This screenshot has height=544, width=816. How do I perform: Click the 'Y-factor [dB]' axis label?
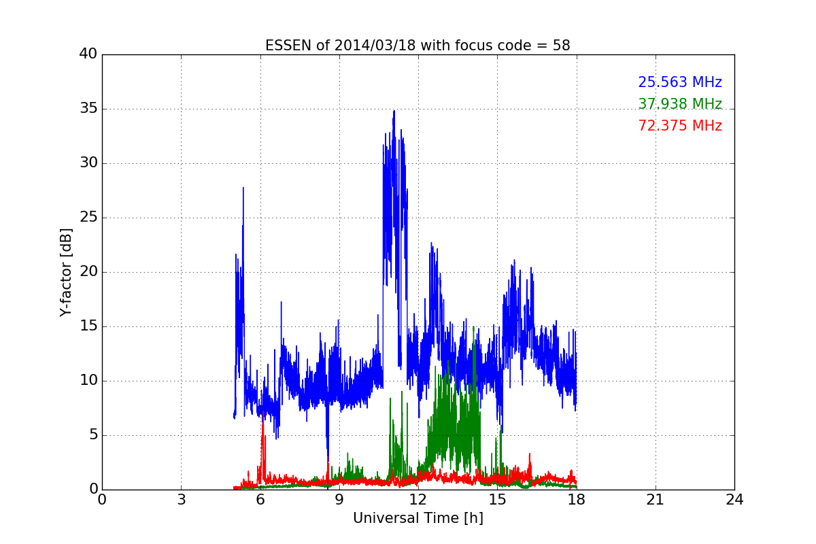pyautogui.click(x=66, y=272)
